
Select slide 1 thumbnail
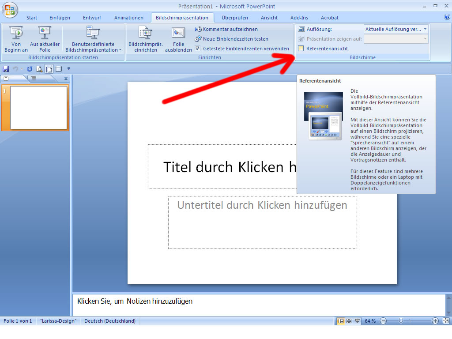[x=39, y=108]
